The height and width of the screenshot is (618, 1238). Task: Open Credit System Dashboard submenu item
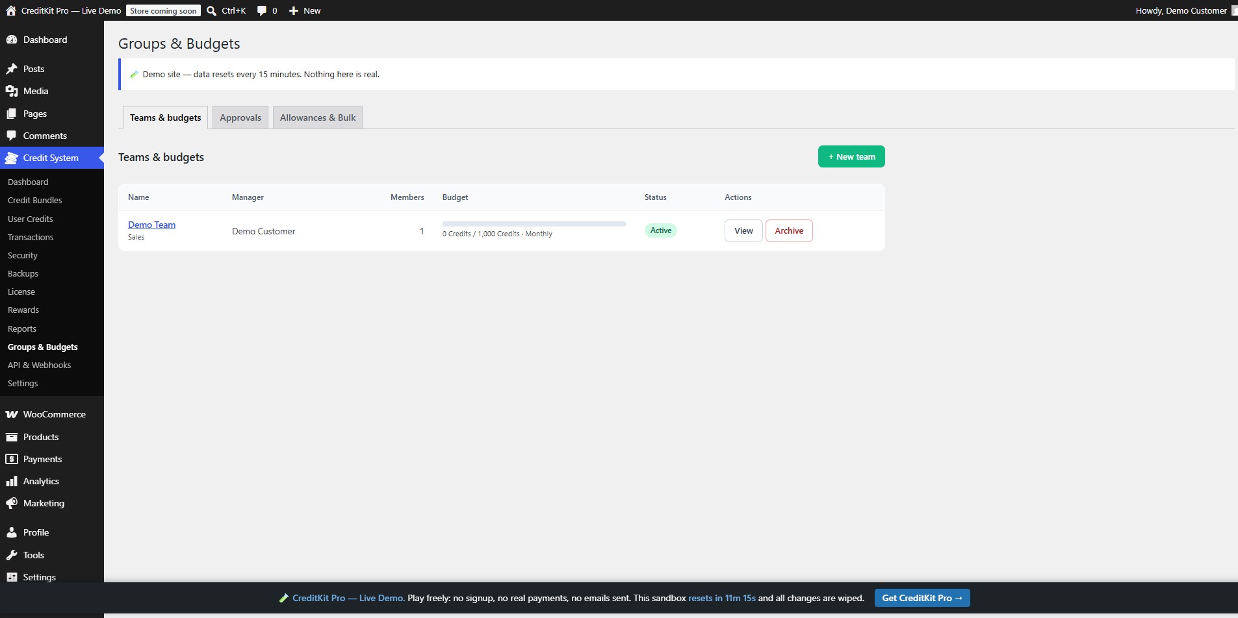click(x=28, y=182)
